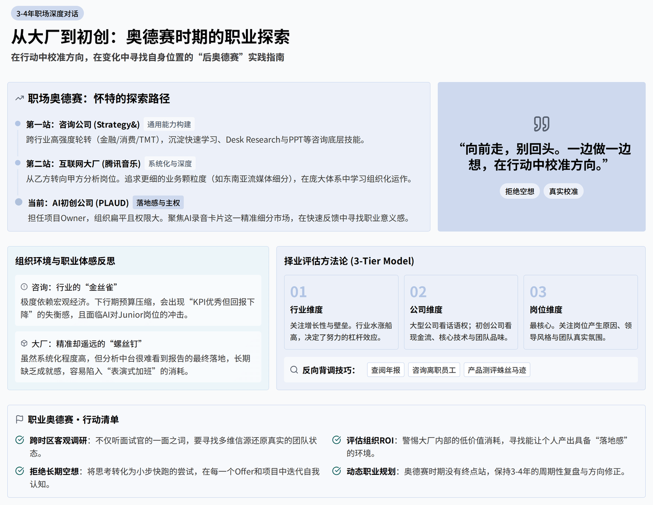Click the 拒绝空想 pill
The height and width of the screenshot is (505, 653).
(520, 191)
